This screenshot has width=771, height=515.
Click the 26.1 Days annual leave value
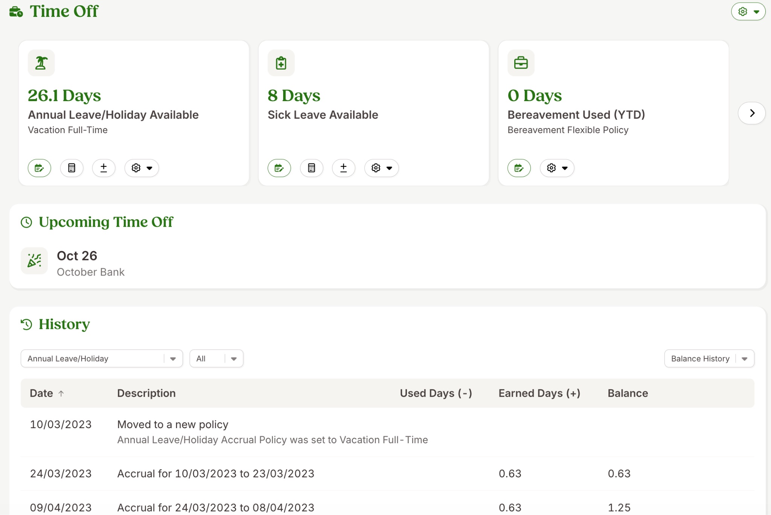(64, 95)
